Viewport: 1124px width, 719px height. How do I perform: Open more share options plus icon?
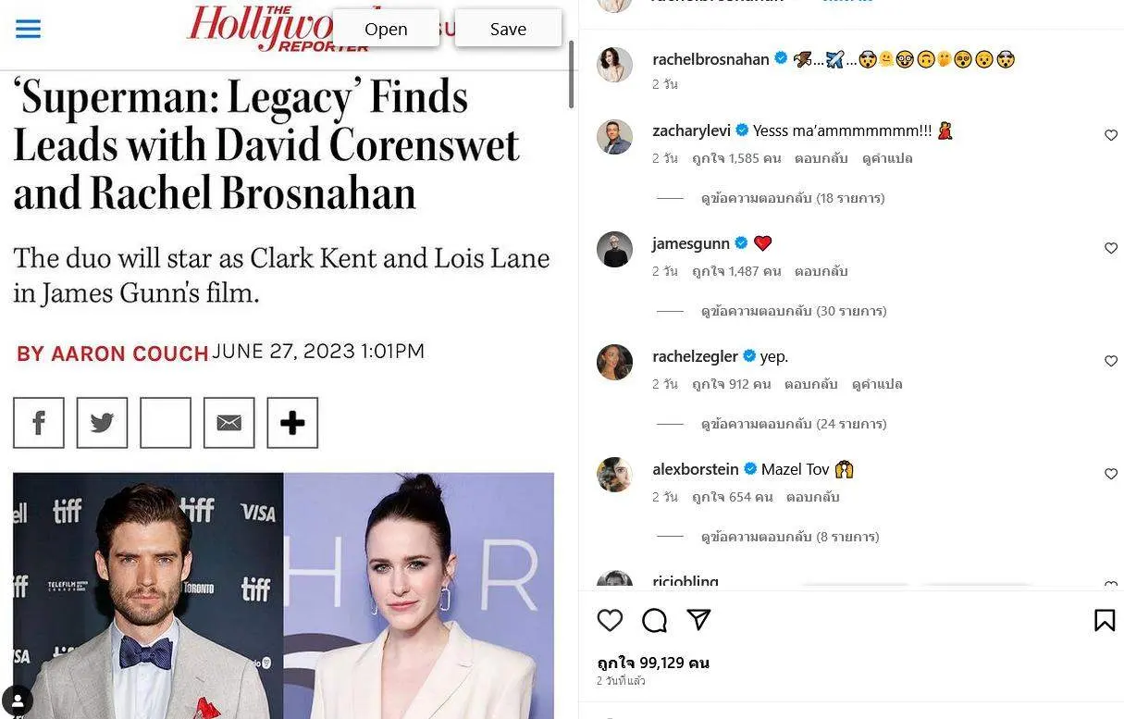pos(292,423)
